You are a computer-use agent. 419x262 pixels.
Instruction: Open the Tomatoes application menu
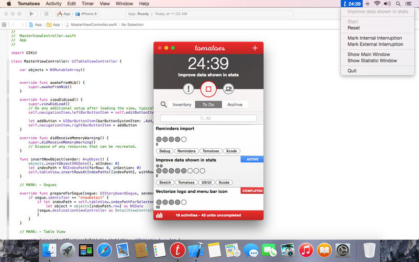[x=29, y=4]
